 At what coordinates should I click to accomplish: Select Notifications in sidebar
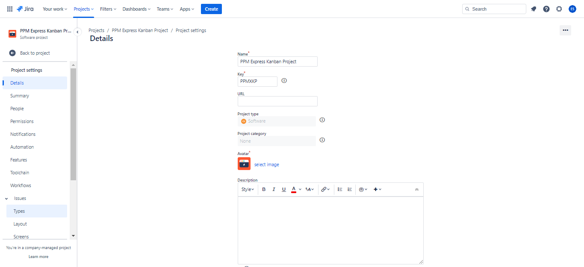pyautogui.click(x=35, y=134)
